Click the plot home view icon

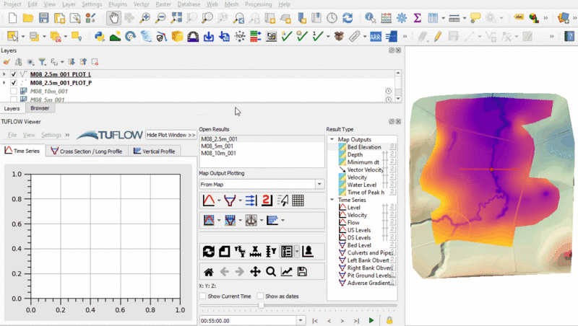pos(208,272)
